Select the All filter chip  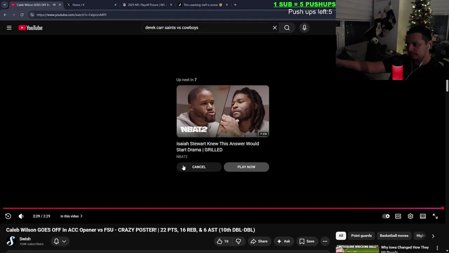click(341, 236)
